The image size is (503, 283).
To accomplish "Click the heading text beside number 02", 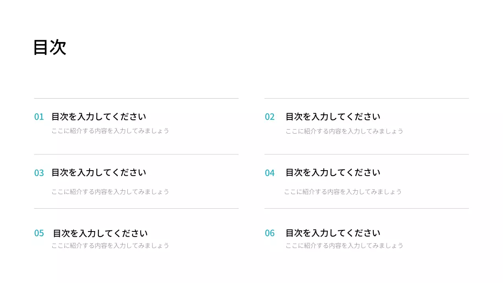I will [333, 116].
